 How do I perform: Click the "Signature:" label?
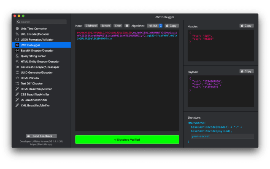click(194, 117)
